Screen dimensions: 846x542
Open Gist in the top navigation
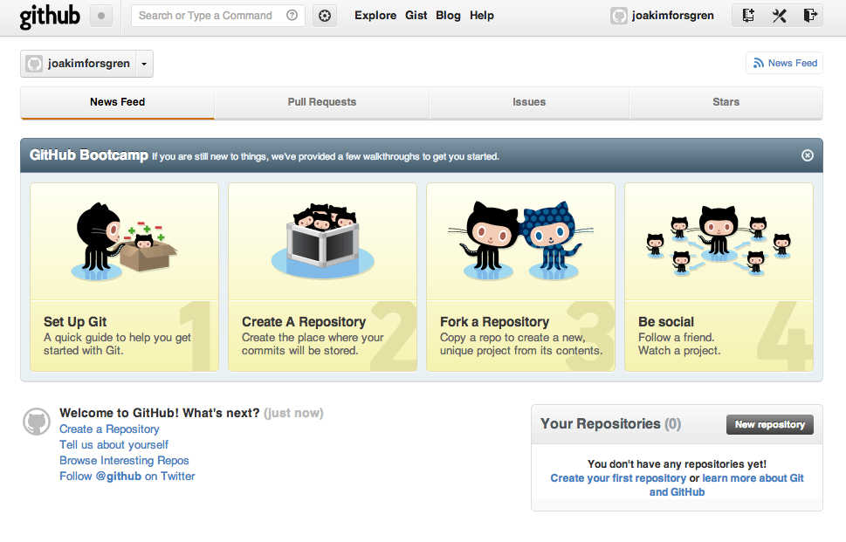416,16
